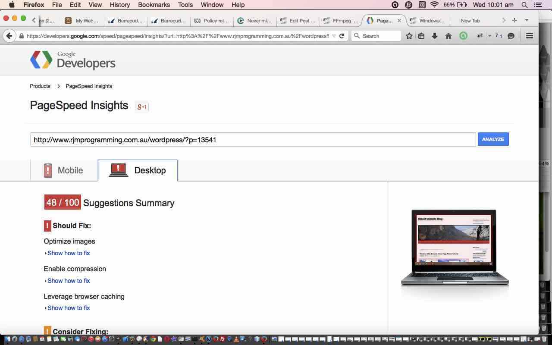Switch to the New Tab tab
Screen dimensions: 552x345
470,20
